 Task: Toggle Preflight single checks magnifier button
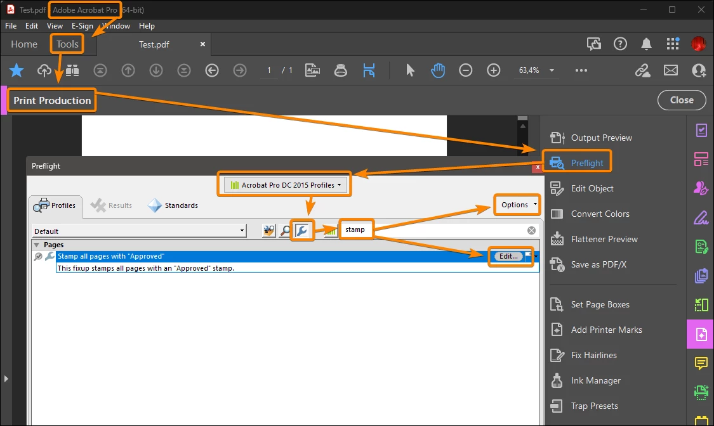click(x=286, y=231)
